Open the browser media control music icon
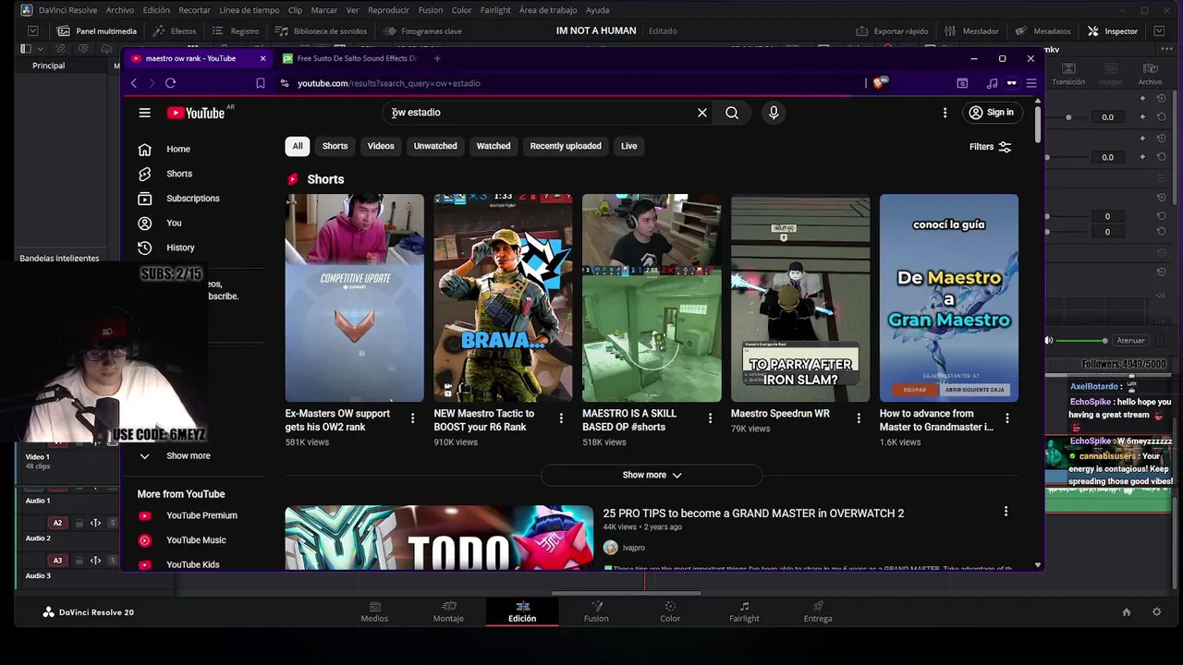This screenshot has width=1183, height=665. tap(992, 83)
